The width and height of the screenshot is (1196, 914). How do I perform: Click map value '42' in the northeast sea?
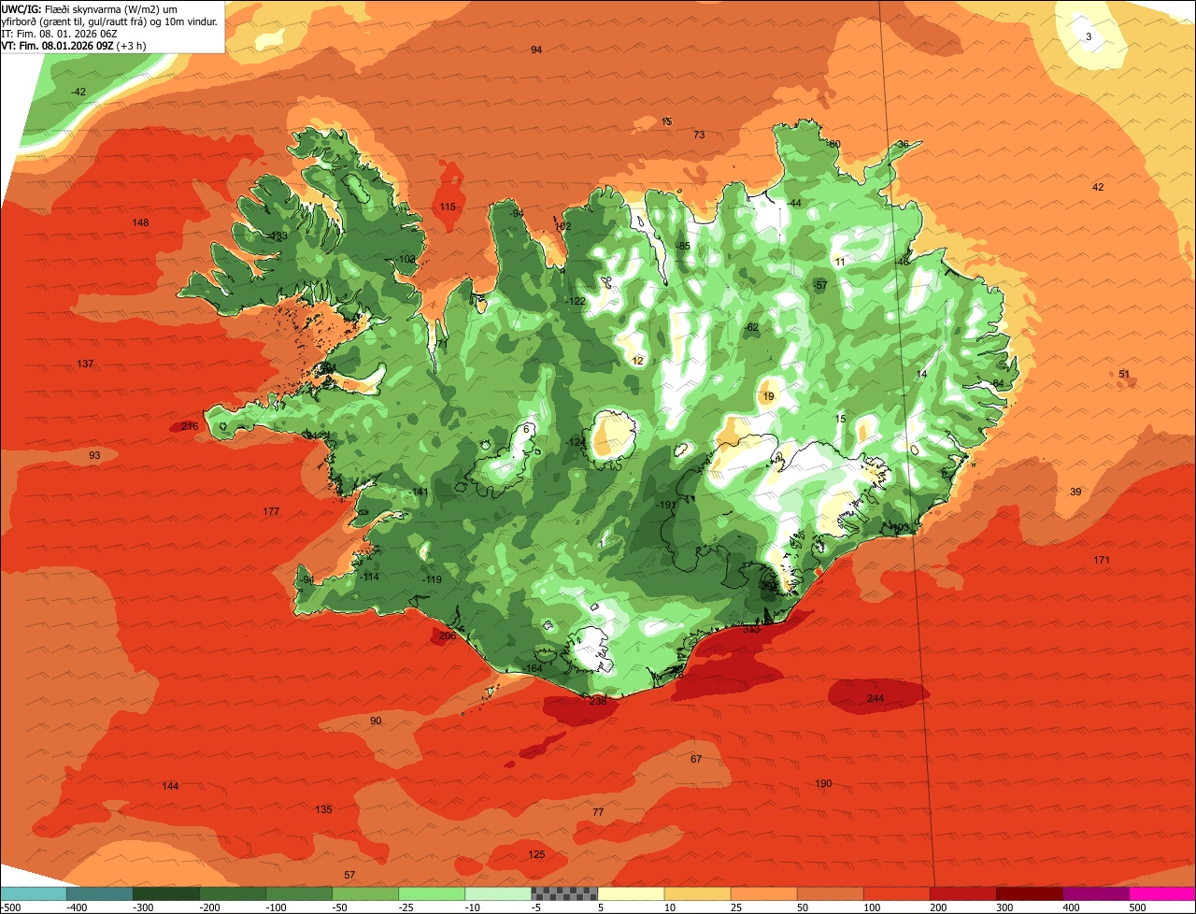point(1098,187)
